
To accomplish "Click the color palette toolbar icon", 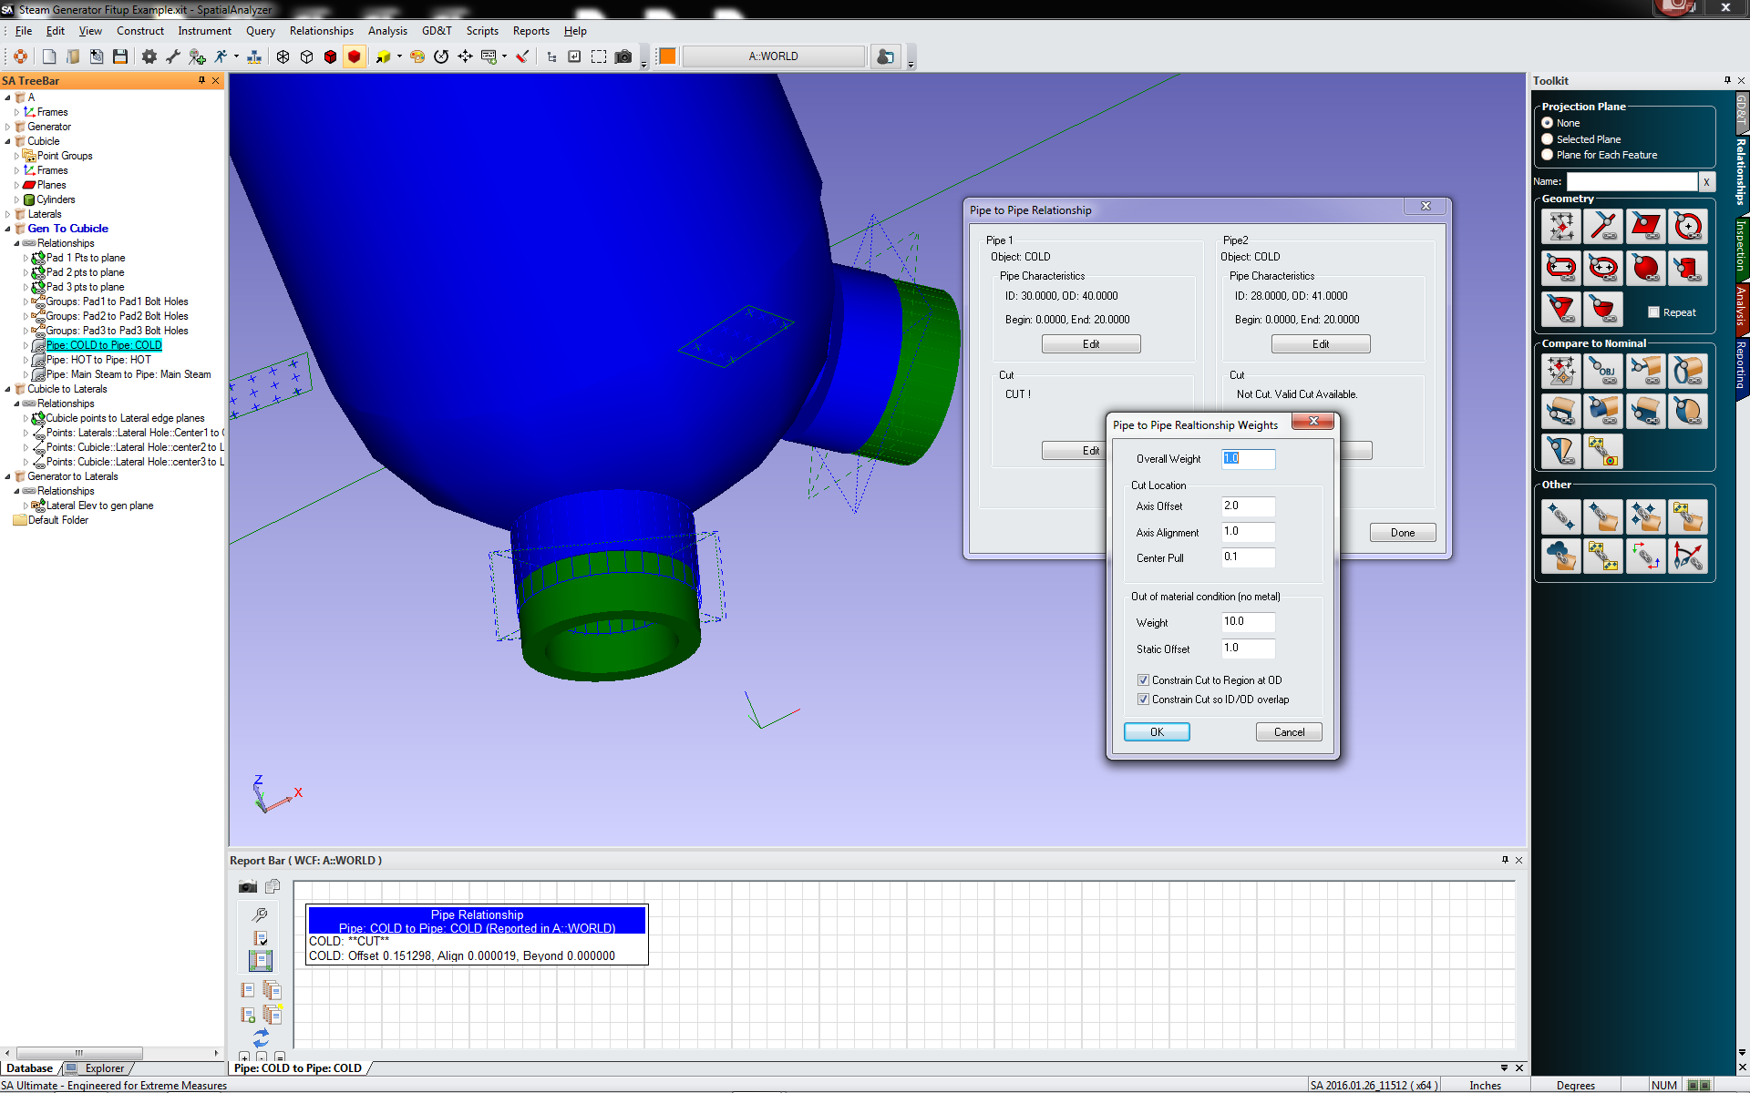I will pyautogui.click(x=417, y=56).
